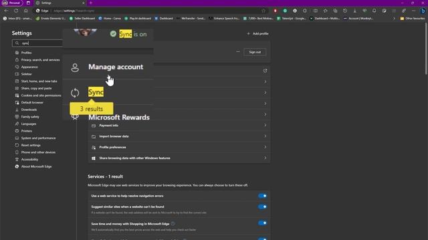Open the tab actions menu icon
Viewport: 428px width, 240px height.
28,3
